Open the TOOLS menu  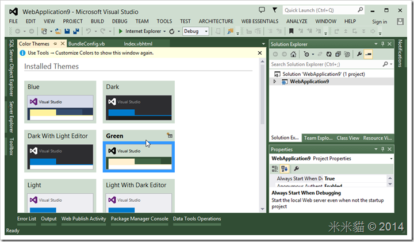(x=164, y=21)
